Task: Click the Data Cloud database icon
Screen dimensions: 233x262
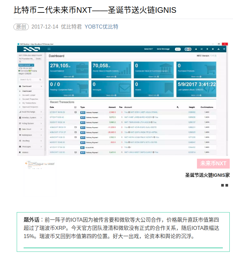Action: 20,129
